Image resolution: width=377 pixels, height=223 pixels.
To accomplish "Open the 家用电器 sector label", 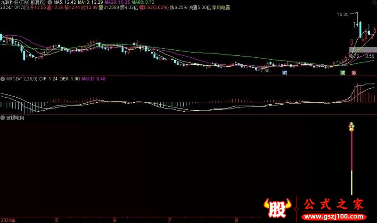I will pyautogui.click(x=221, y=8).
